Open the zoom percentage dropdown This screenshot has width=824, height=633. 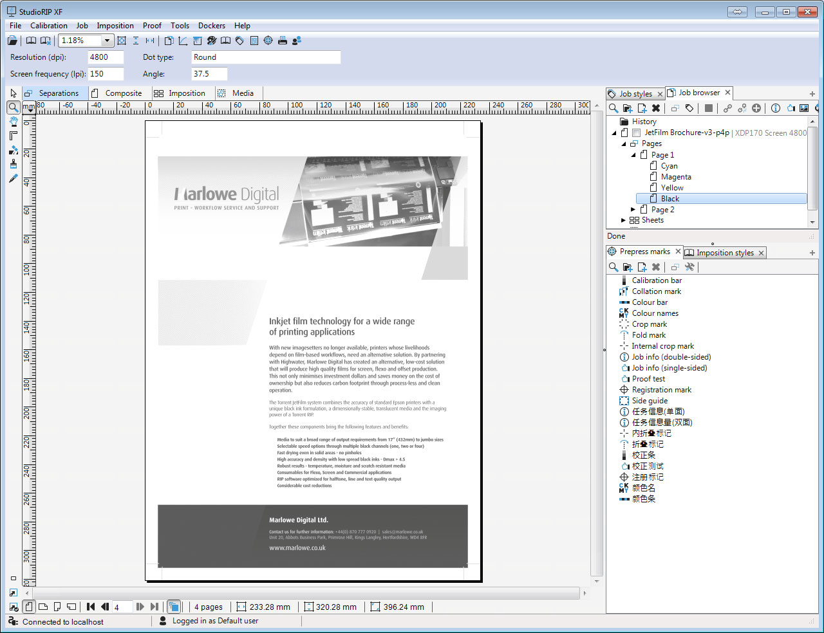pyautogui.click(x=107, y=41)
